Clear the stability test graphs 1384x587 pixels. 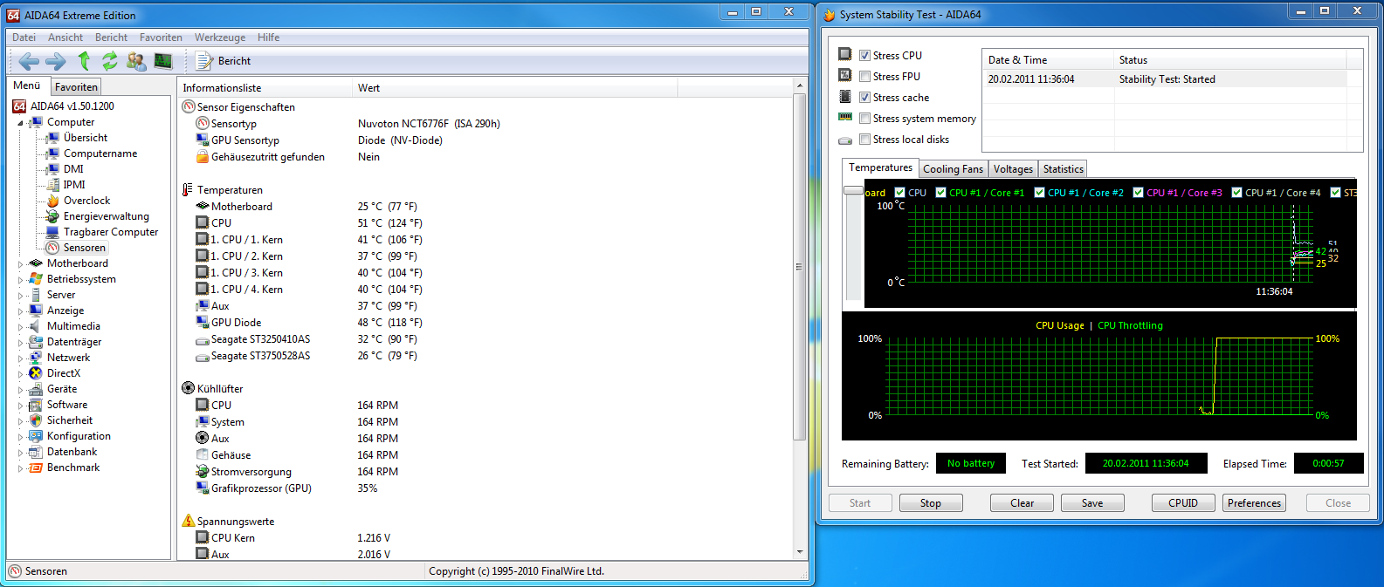pyautogui.click(x=1022, y=503)
